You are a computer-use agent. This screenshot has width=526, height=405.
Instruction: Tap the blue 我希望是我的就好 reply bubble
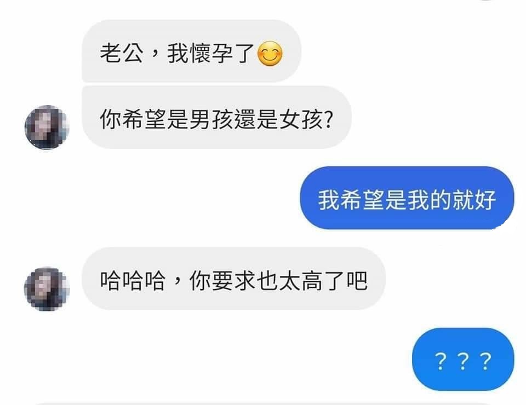407,198
